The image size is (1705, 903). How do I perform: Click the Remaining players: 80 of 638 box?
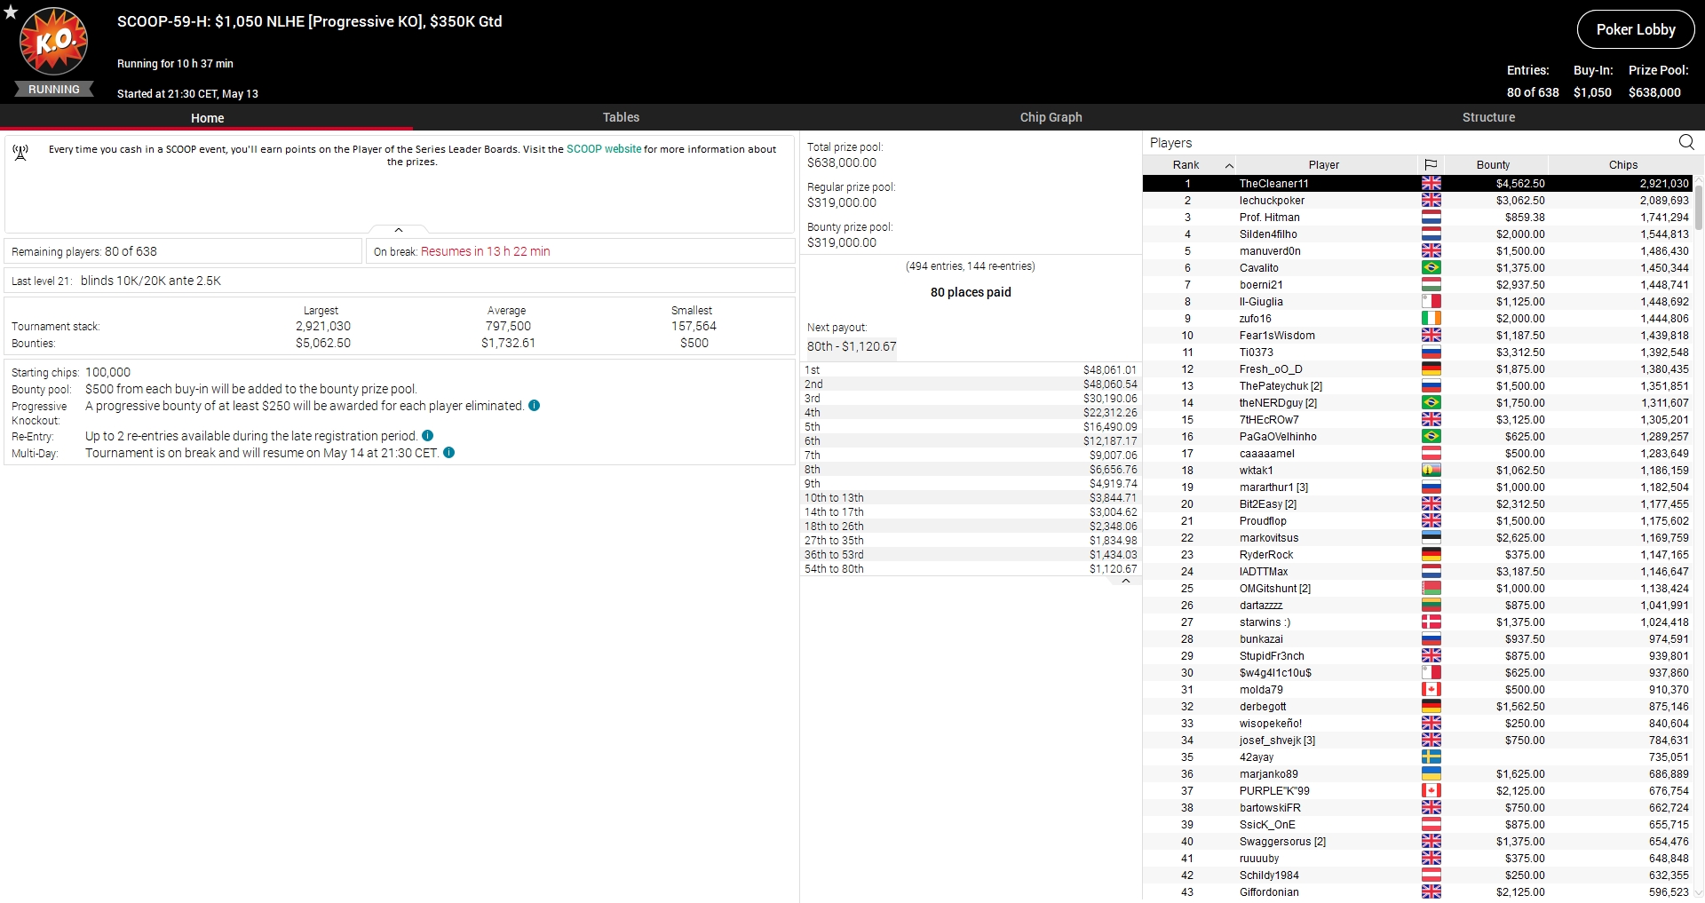(x=183, y=251)
